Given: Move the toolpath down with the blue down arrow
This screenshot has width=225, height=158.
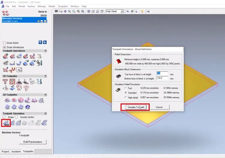Looking at the screenshot, I should pos(45,42).
